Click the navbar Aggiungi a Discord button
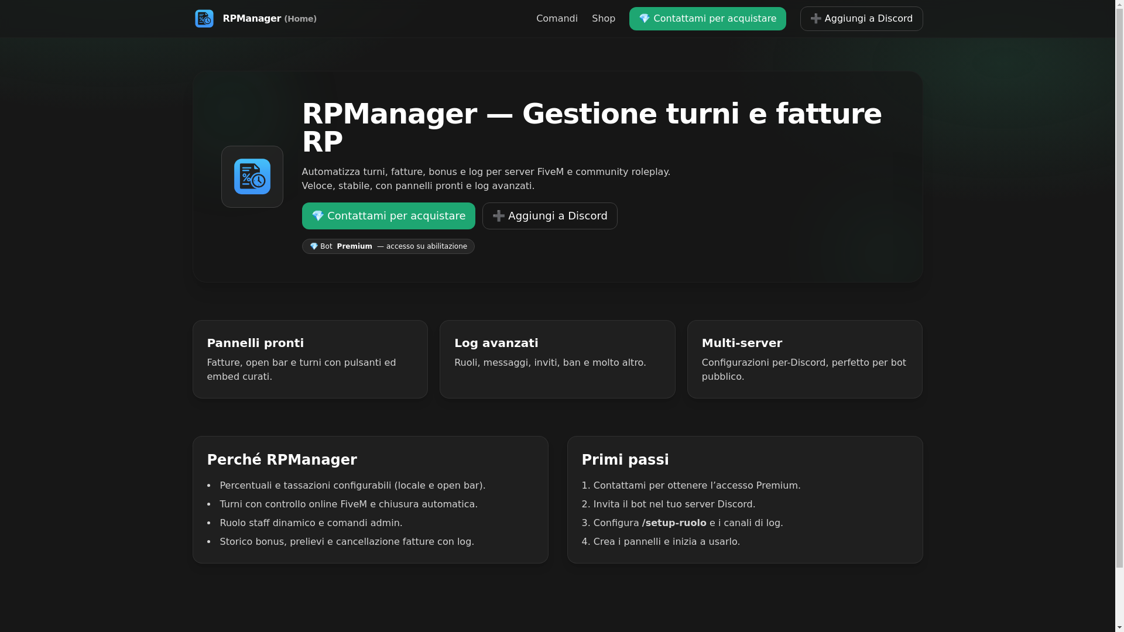Screen dimensions: 1124x632 (861, 19)
